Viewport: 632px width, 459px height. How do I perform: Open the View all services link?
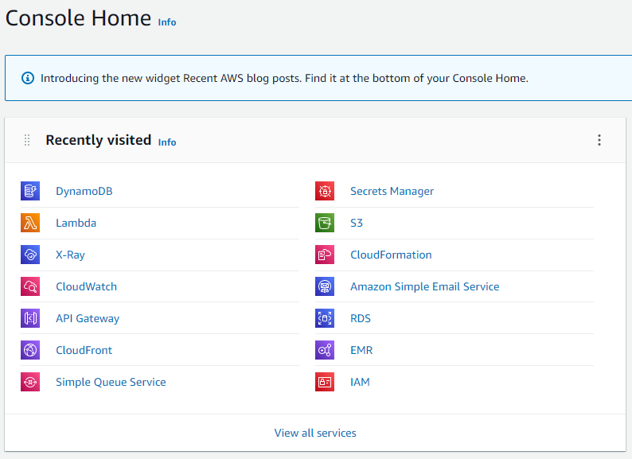pos(315,433)
